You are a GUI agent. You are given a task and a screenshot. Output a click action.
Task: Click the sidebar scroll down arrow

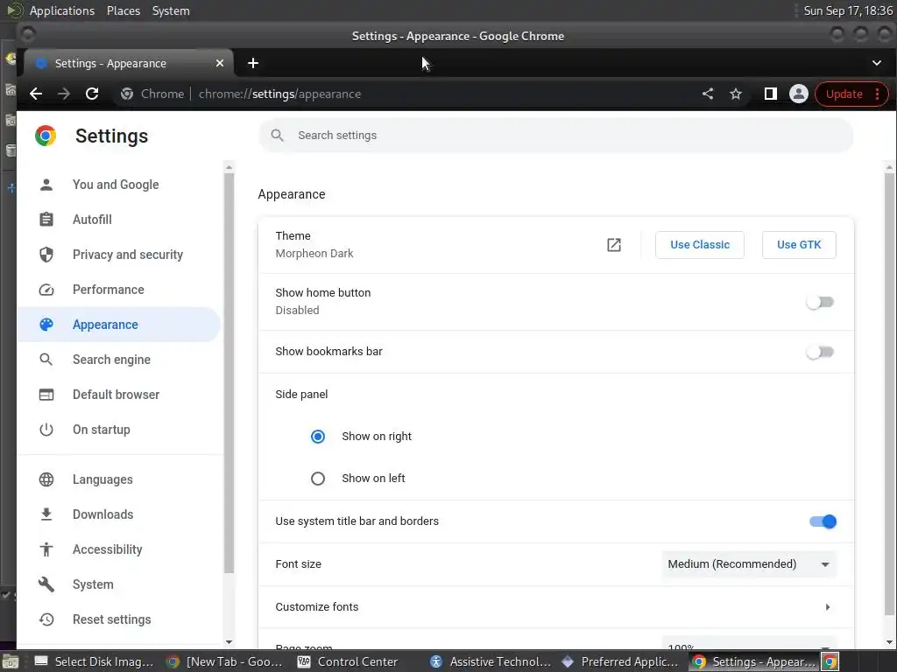coord(229,642)
